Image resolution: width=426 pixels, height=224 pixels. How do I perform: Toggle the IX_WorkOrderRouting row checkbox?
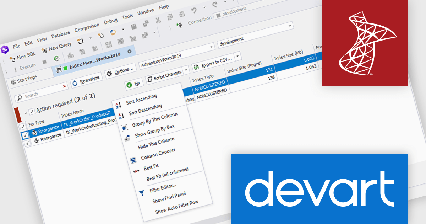(27, 143)
